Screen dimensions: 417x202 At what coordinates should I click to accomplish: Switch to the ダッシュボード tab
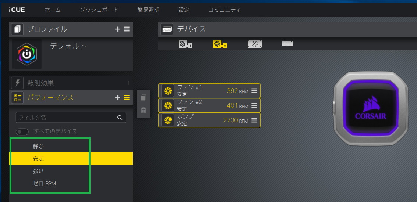(x=99, y=10)
